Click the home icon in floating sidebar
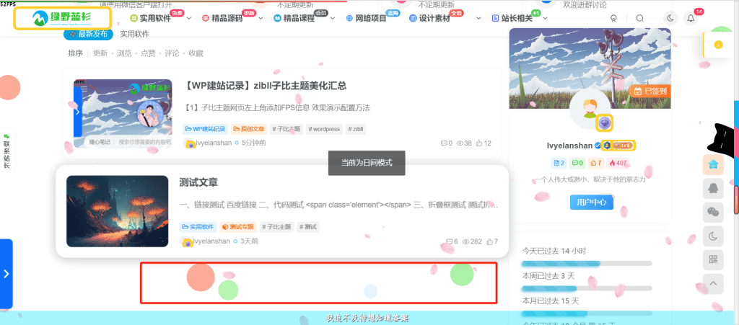 click(713, 164)
